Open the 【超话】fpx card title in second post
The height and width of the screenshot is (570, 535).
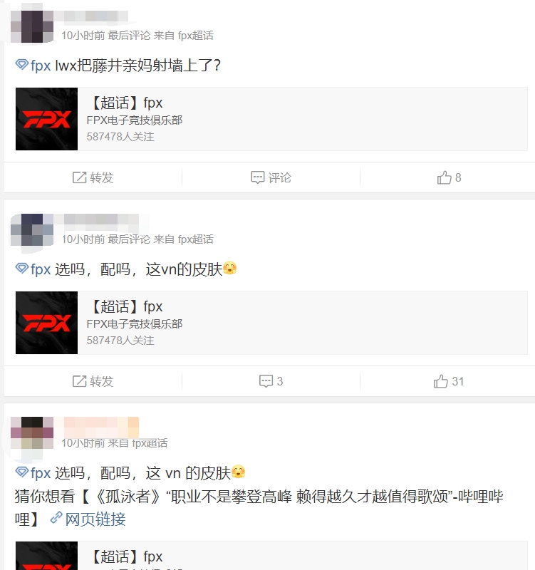[x=125, y=306]
